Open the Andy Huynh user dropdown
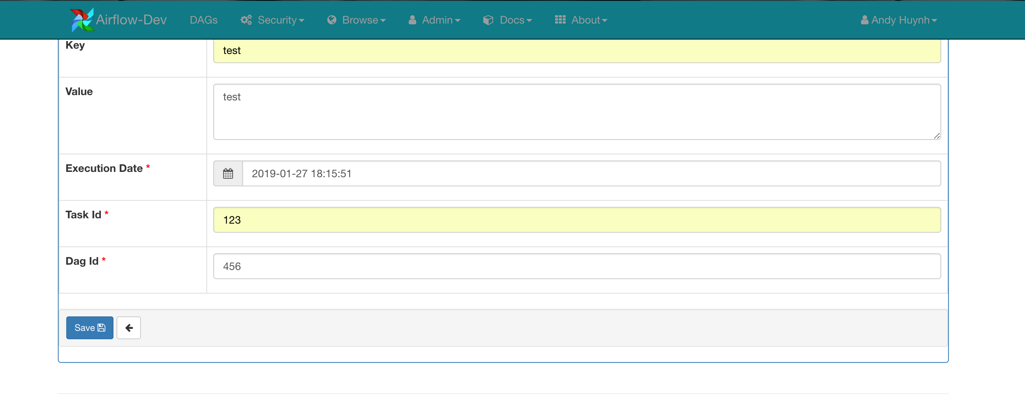 [904, 20]
